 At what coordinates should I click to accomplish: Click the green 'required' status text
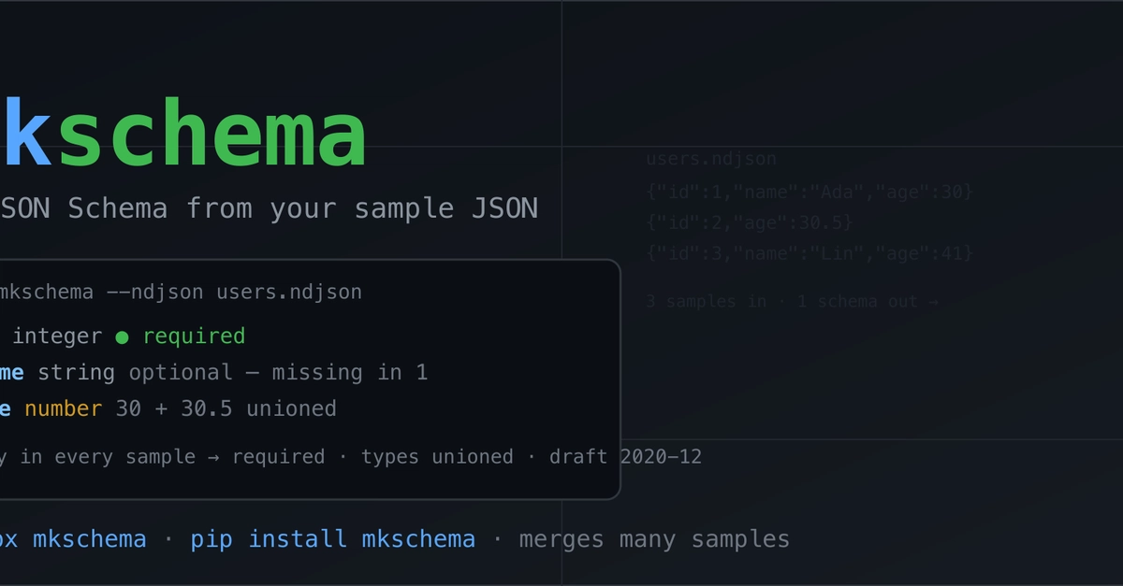coord(194,336)
